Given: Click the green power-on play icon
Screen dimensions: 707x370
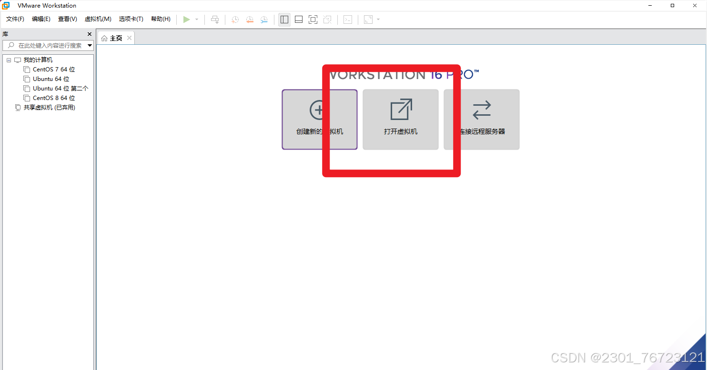Looking at the screenshot, I should 187,20.
